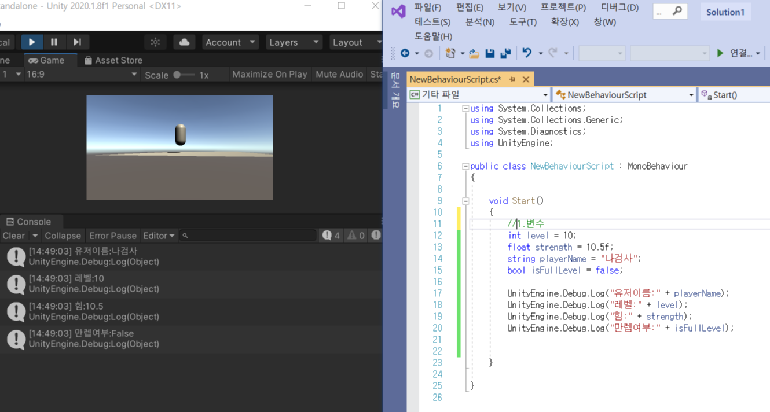The height and width of the screenshot is (412, 770).
Task: Pause the Unity game with Pause button
Action: tap(54, 42)
